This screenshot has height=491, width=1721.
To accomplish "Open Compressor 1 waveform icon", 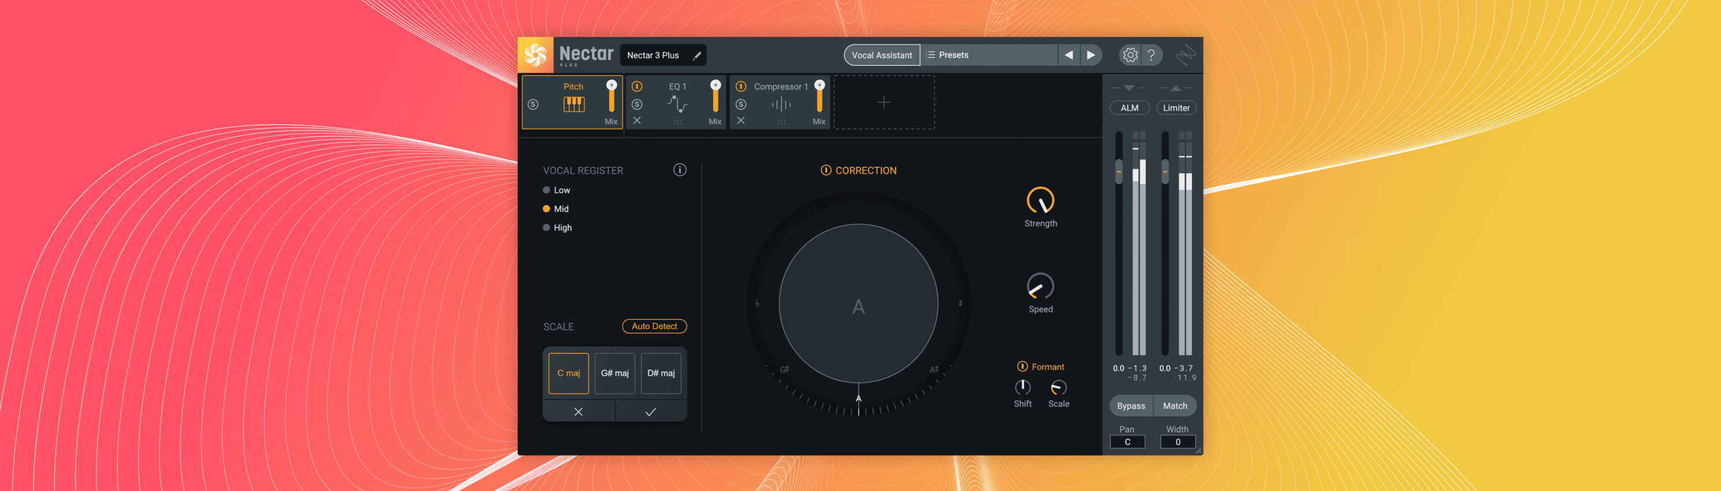I will tap(781, 104).
